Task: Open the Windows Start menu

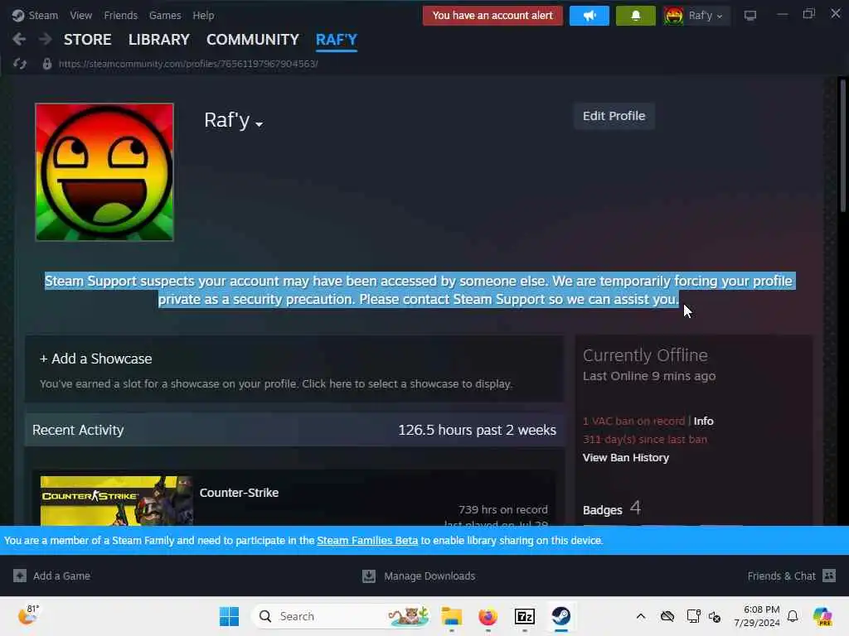Action: (229, 616)
